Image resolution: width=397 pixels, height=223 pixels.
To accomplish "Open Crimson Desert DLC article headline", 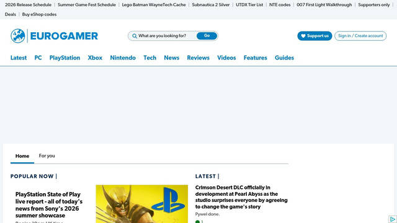I will 241,197.
